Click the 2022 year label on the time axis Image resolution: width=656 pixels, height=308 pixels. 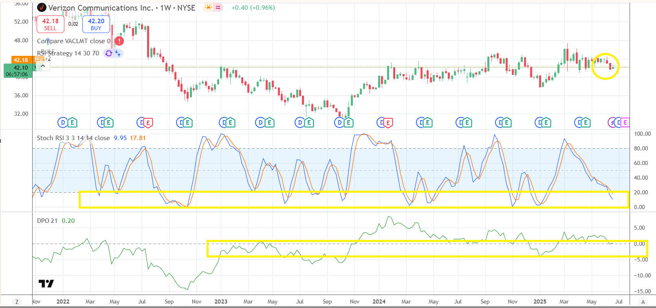tap(63, 301)
